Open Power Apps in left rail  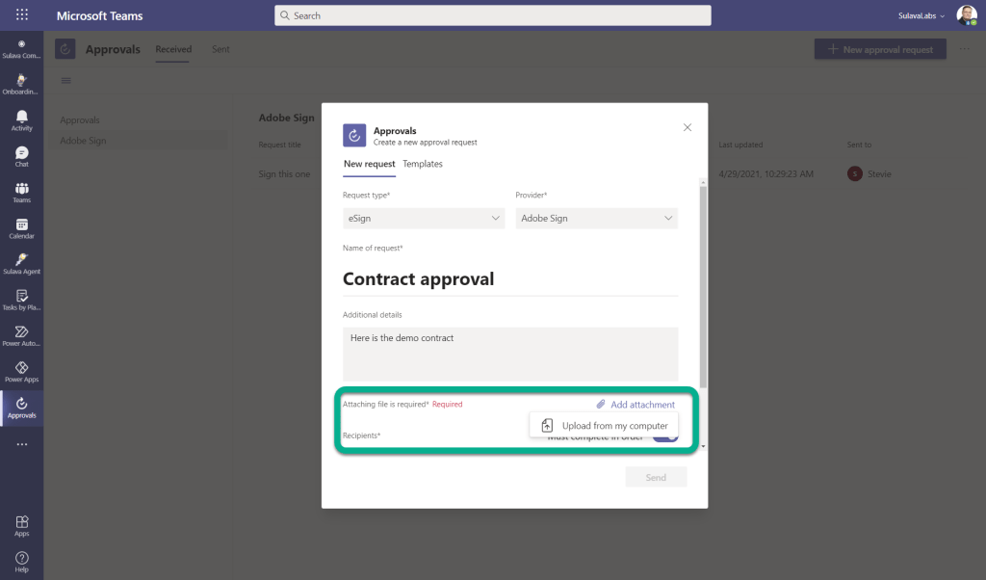(x=21, y=370)
